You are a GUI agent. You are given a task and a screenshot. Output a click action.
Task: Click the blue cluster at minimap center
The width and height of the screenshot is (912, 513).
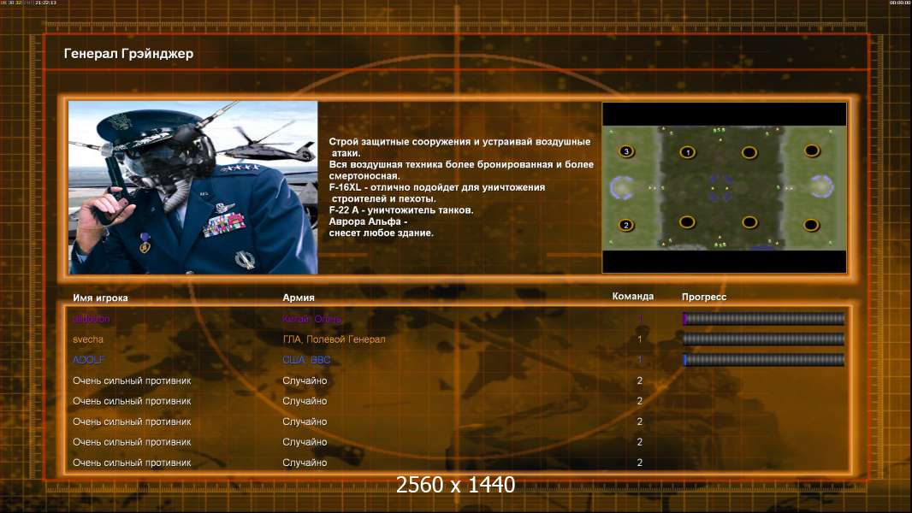coord(720,188)
